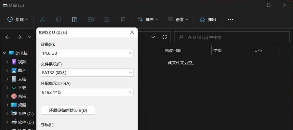
Task: Select the 文档 folder
Action: [19, 79]
